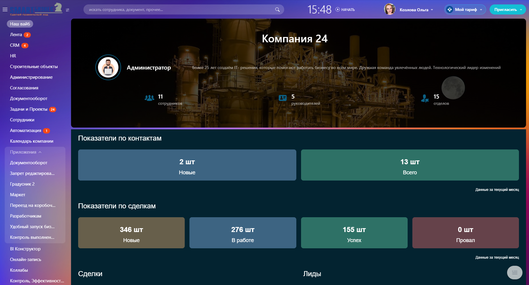Image resolution: width=529 pixels, height=285 pixels.
Task: Click the SMART logo at top left
Action: pos(36,9)
